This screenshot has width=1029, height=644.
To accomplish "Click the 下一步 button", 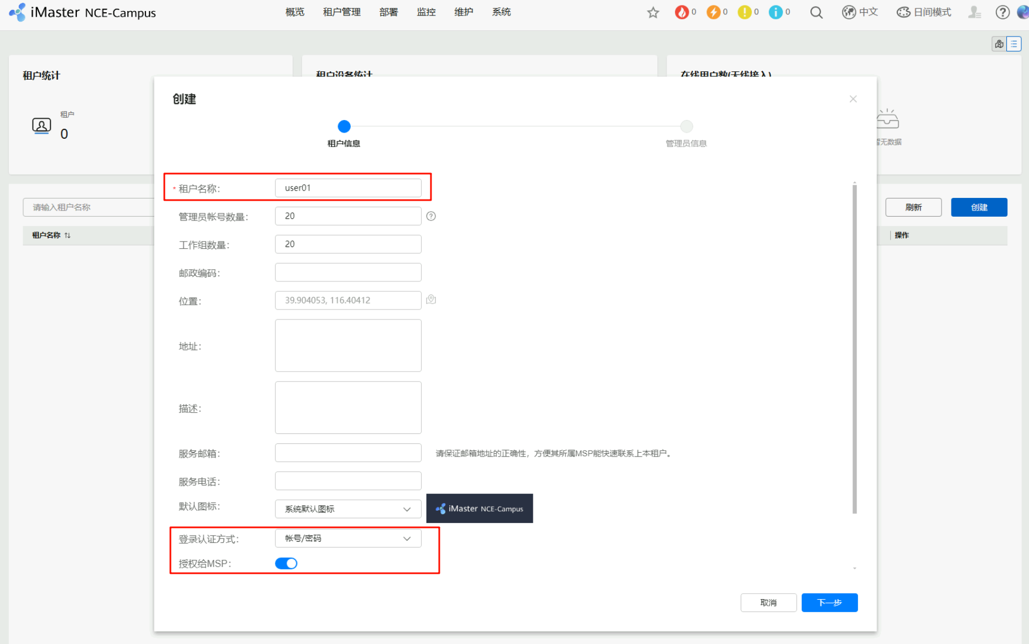I will pos(829,603).
